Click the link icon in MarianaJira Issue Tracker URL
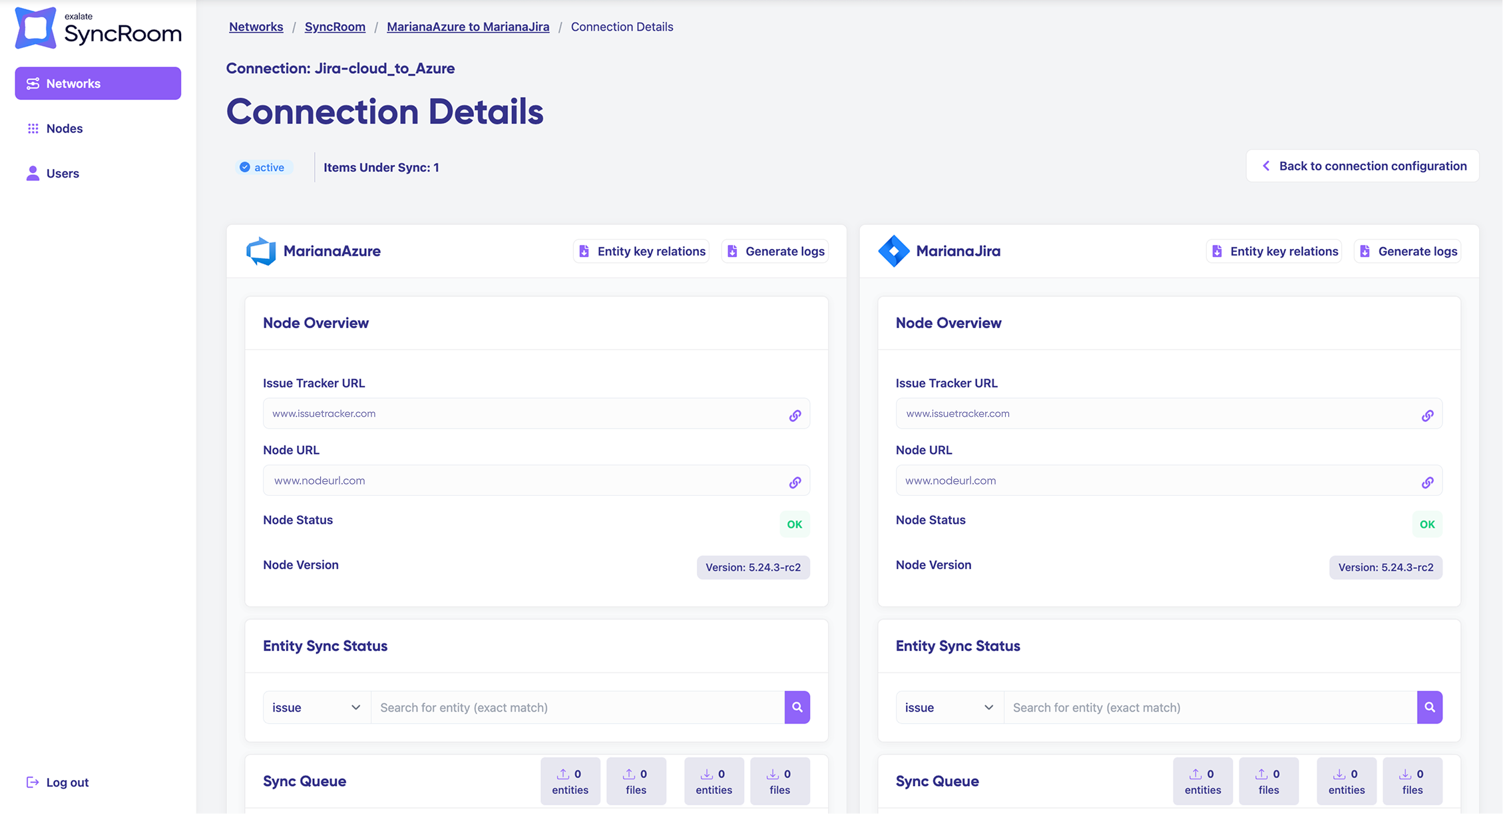 coord(1427,415)
